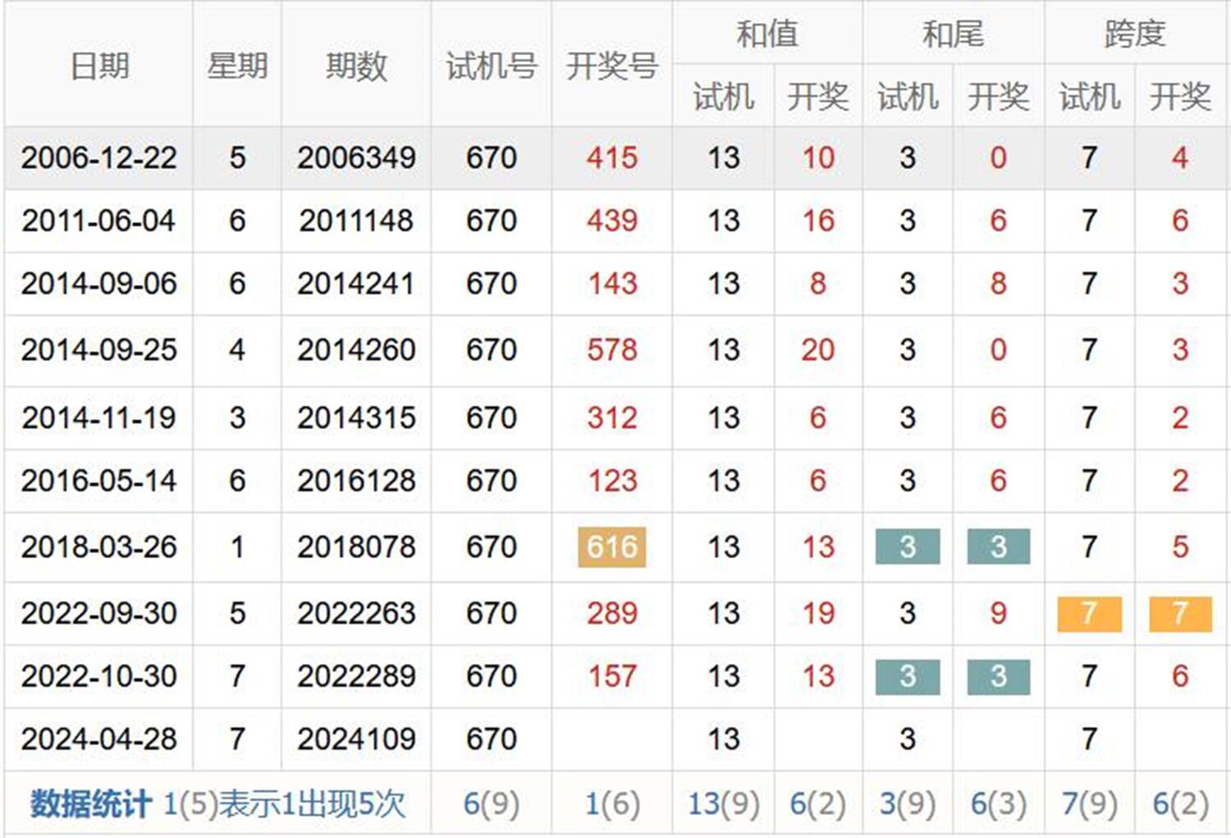Image resolution: width=1231 pixels, height=838 pixels.
Task: Click winning number 439
Action: [611, 221]
